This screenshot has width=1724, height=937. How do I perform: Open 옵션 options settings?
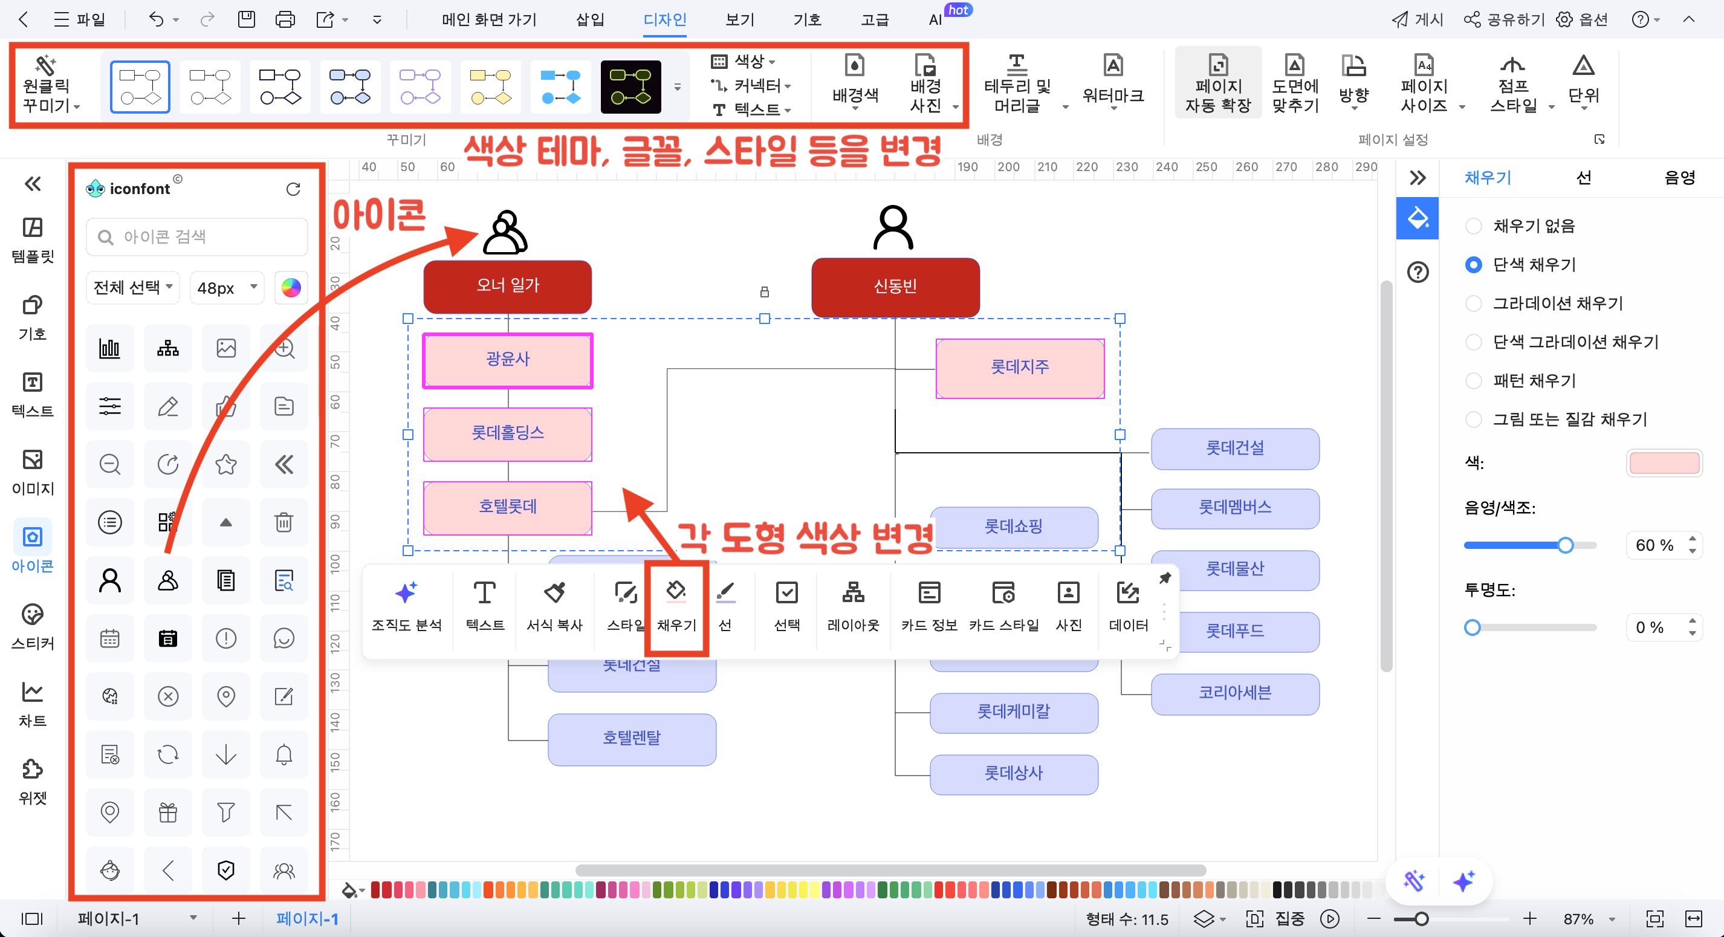pyautogui.click(x=1581, y=19)
